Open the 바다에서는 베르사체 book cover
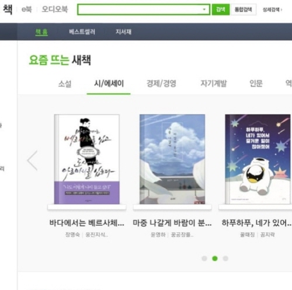The width and height of the screenshot is (292, 290). 87,159
